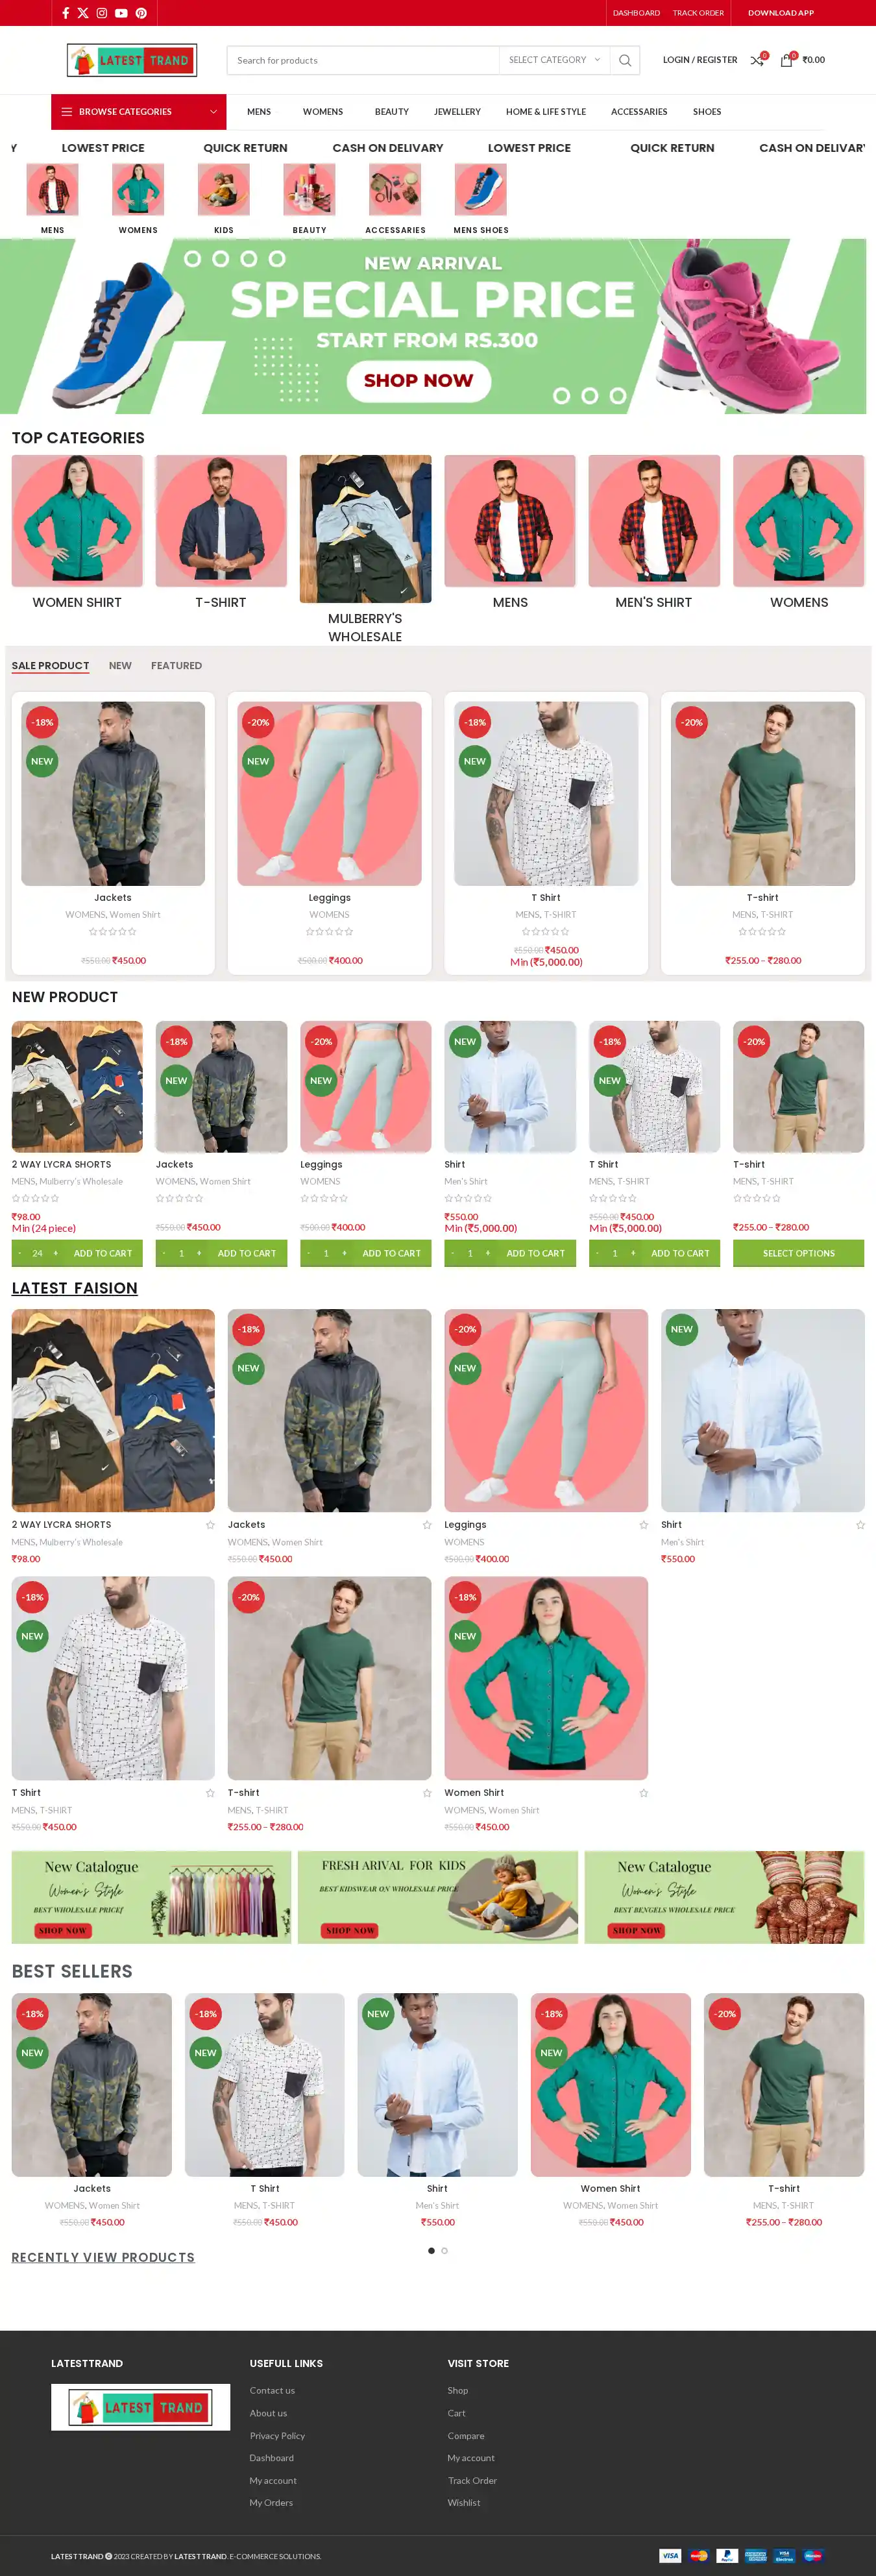This screenshot has width=876, height=2576.
Task: Open the X (Twitter) social icon
Action: 83,13
